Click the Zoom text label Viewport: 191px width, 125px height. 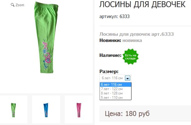point(20,5)
